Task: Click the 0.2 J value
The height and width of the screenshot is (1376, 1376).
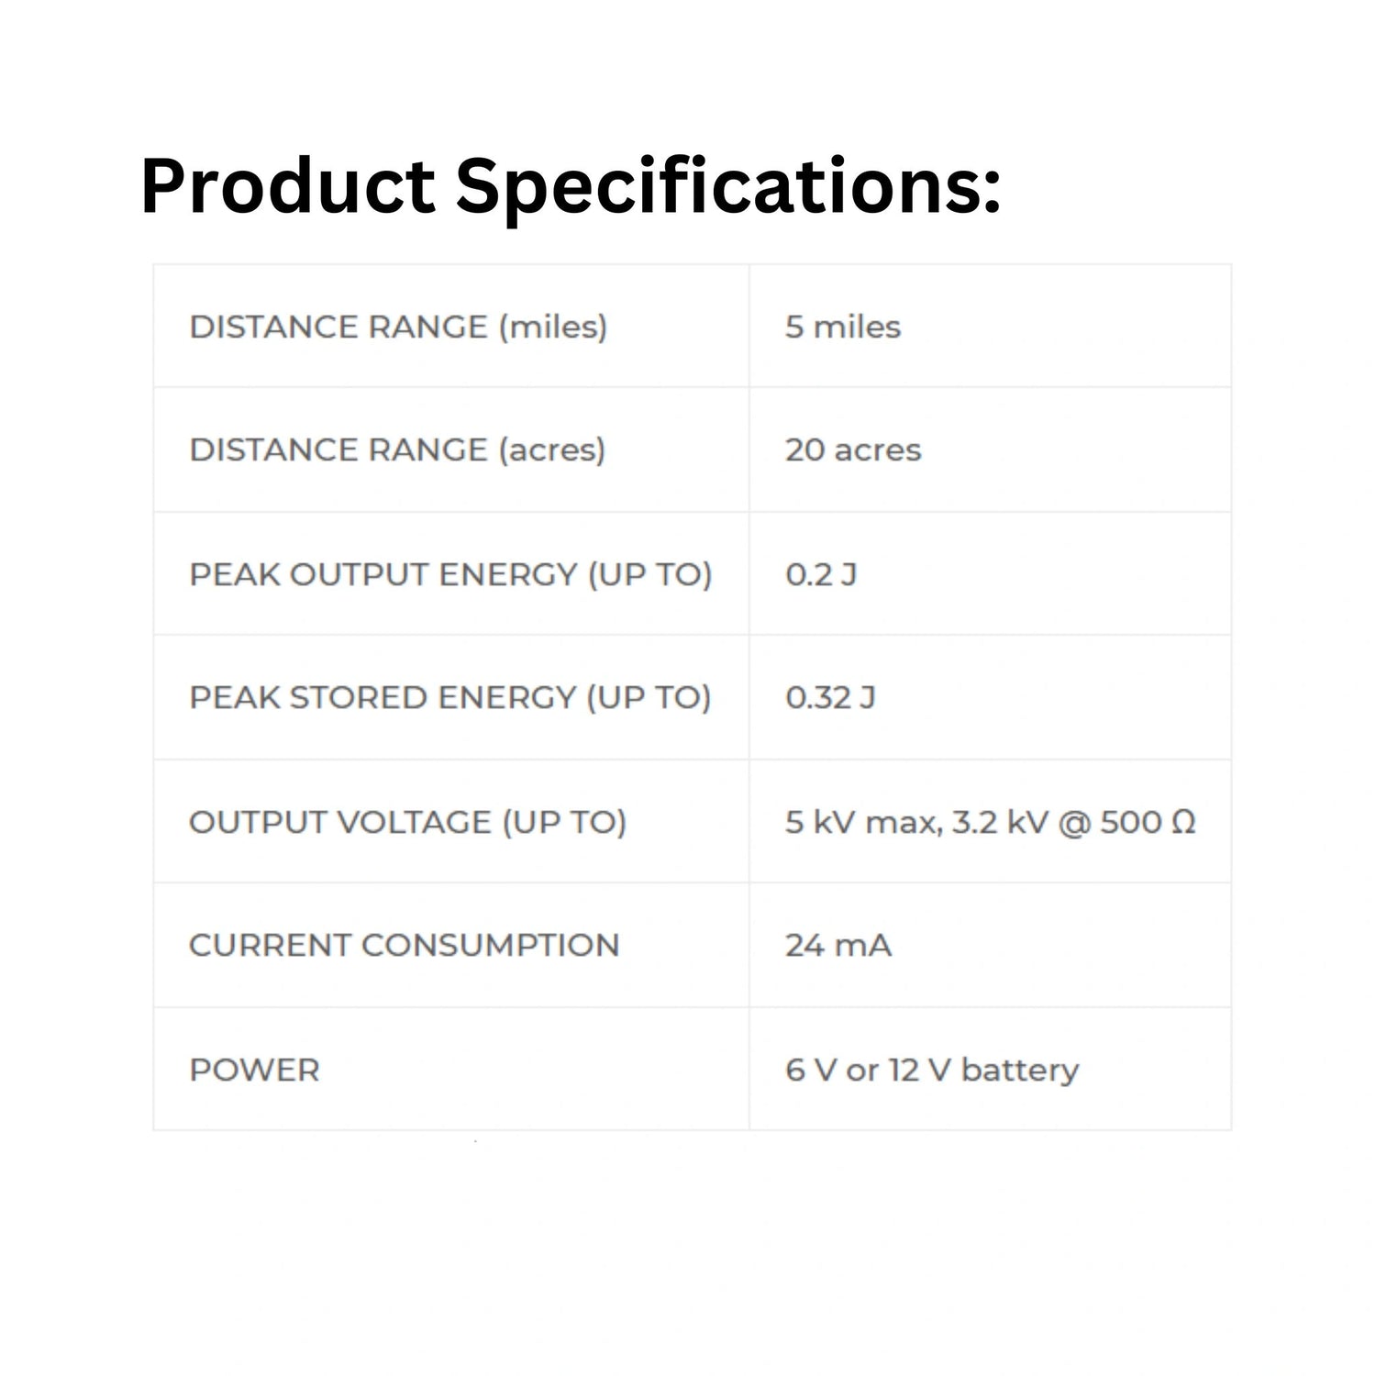Action: 820,575
